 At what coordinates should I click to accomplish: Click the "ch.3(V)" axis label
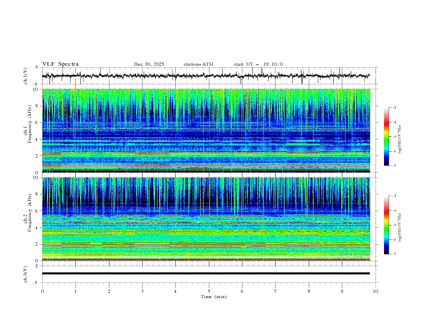[x=26, y=274]
